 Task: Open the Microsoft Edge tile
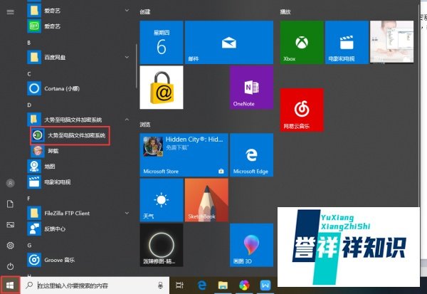coord(251,154)
